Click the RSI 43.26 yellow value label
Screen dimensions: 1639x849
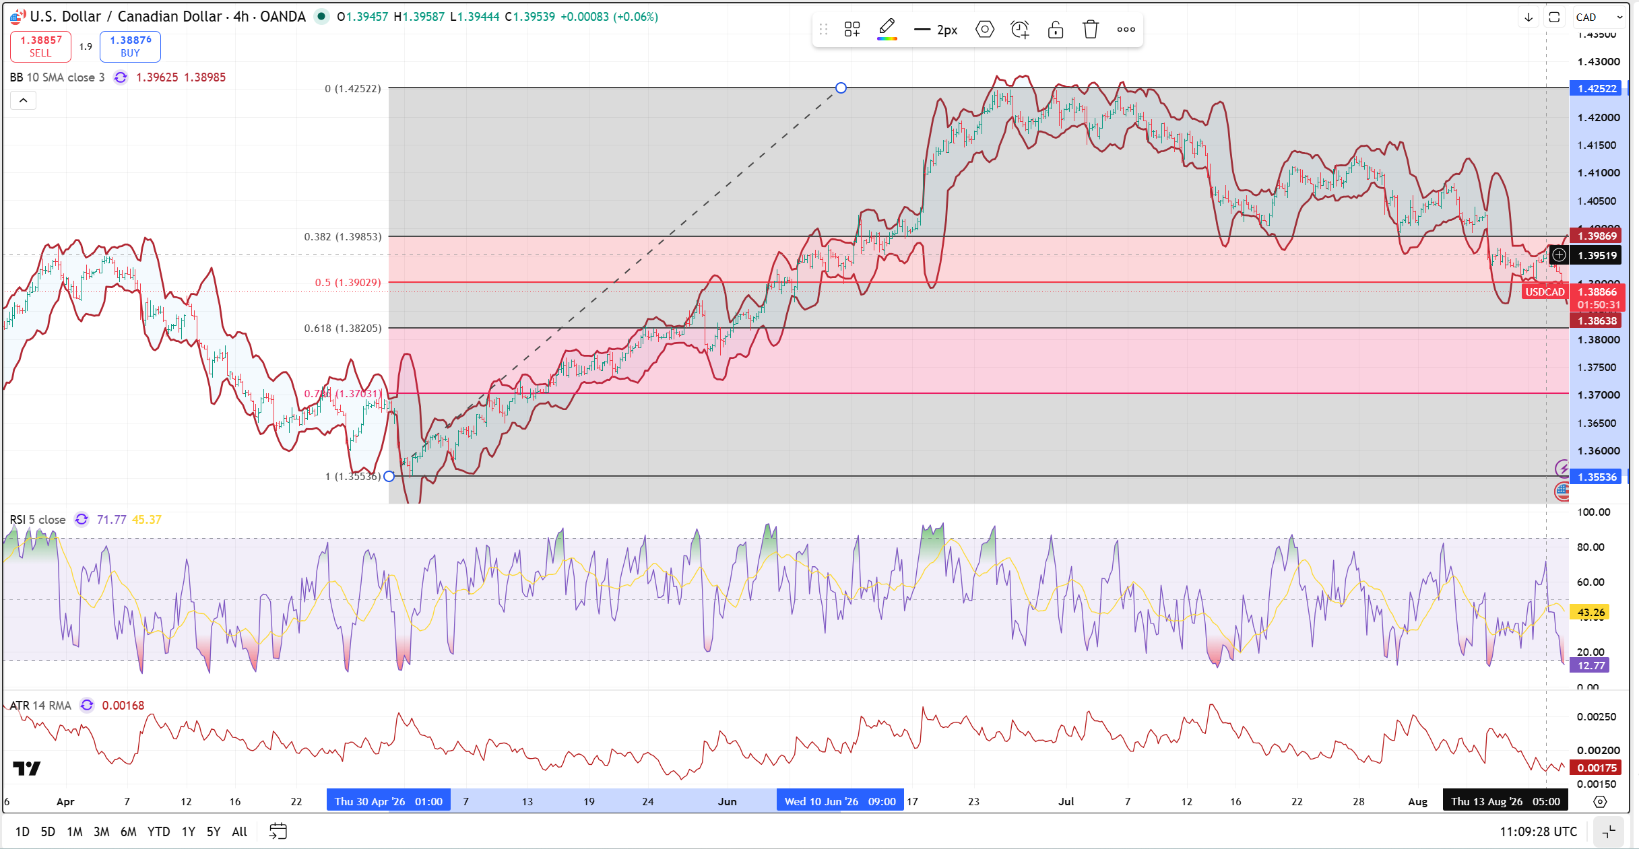pyautogui.click(x=1590, y=612)
